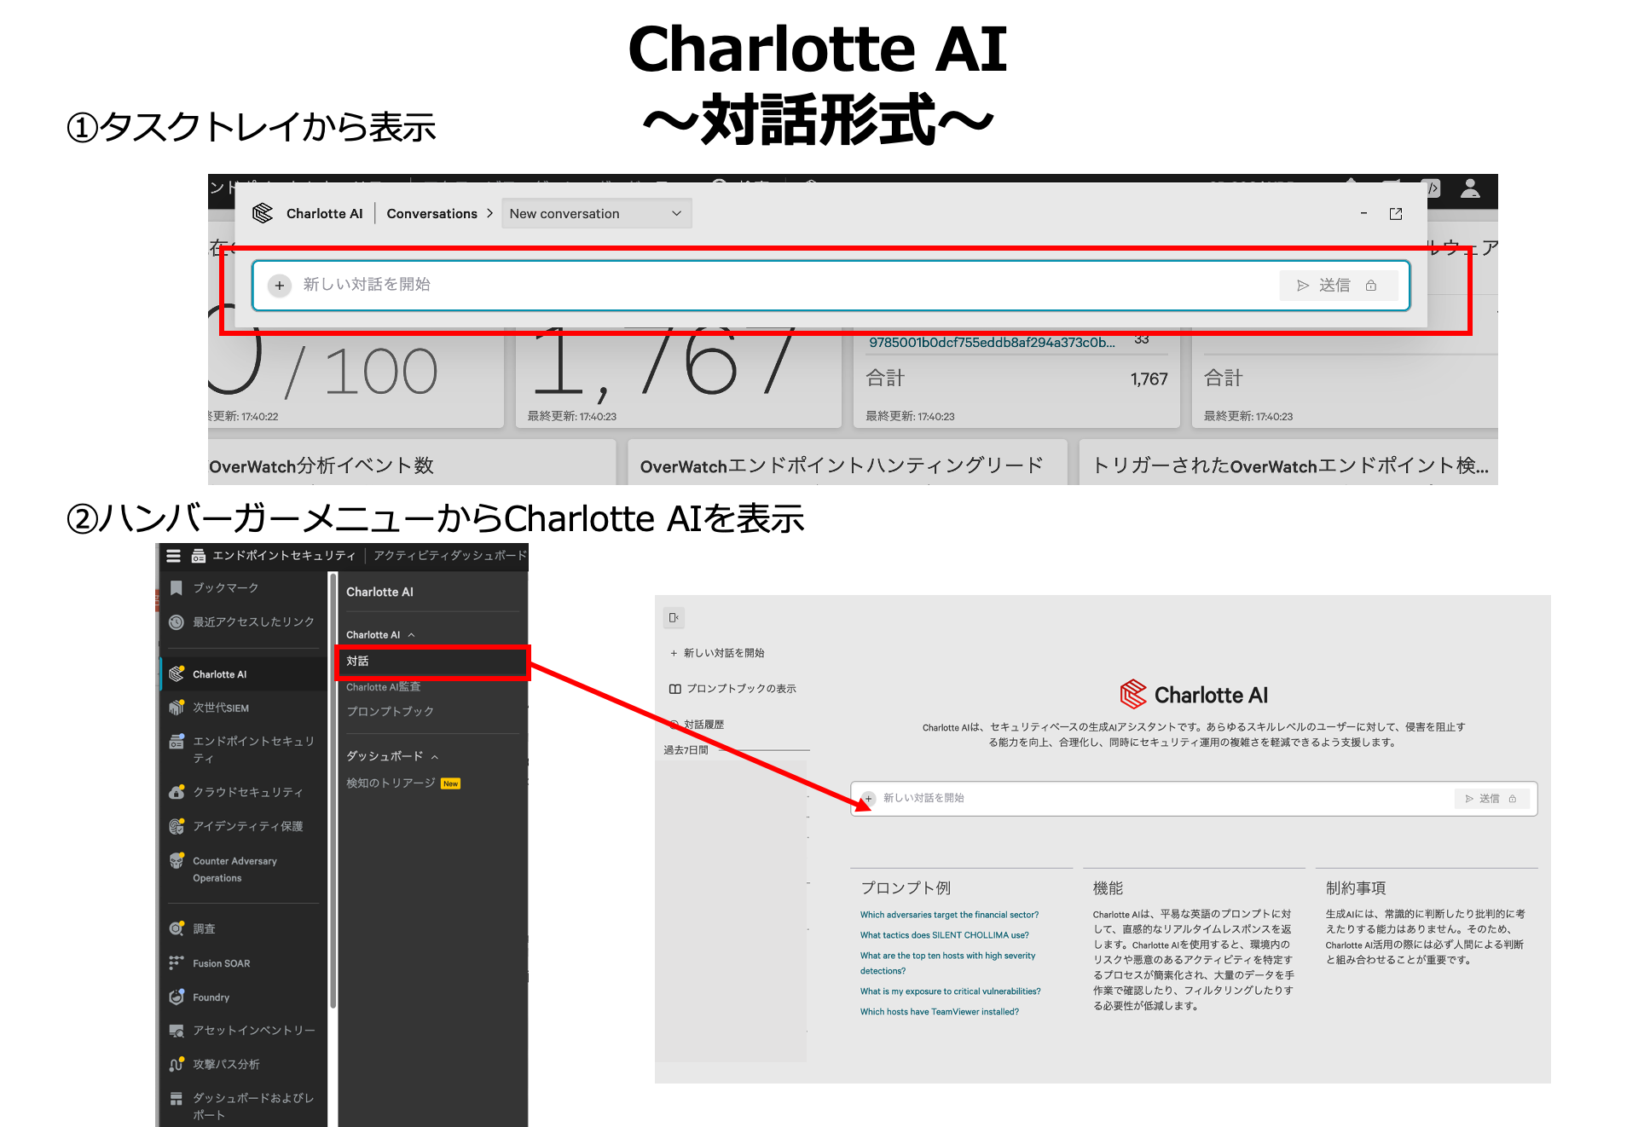Open Charlotte AI popup in new window icon
Image resolution: width=1644 pixels, height=1127 pixels.
pyautogui.click(x=1396, y=213)
